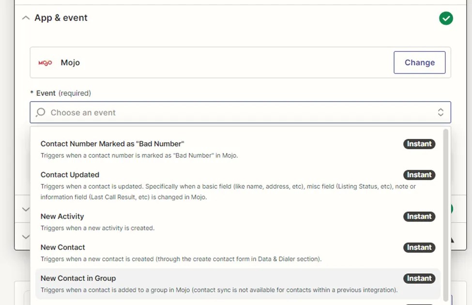Click the Change button for Mojo
Viewport: 472px width, 305px height.
coord(419,62)
